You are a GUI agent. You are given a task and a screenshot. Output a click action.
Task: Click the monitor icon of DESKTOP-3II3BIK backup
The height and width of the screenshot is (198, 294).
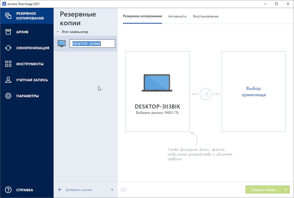point(61,43)
